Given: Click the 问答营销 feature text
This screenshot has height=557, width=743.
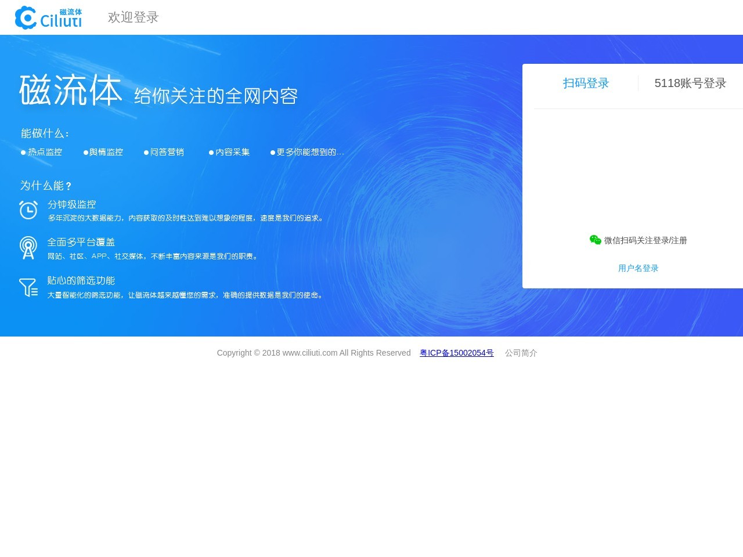Looking at the screenshot, I should click(167, 152).
